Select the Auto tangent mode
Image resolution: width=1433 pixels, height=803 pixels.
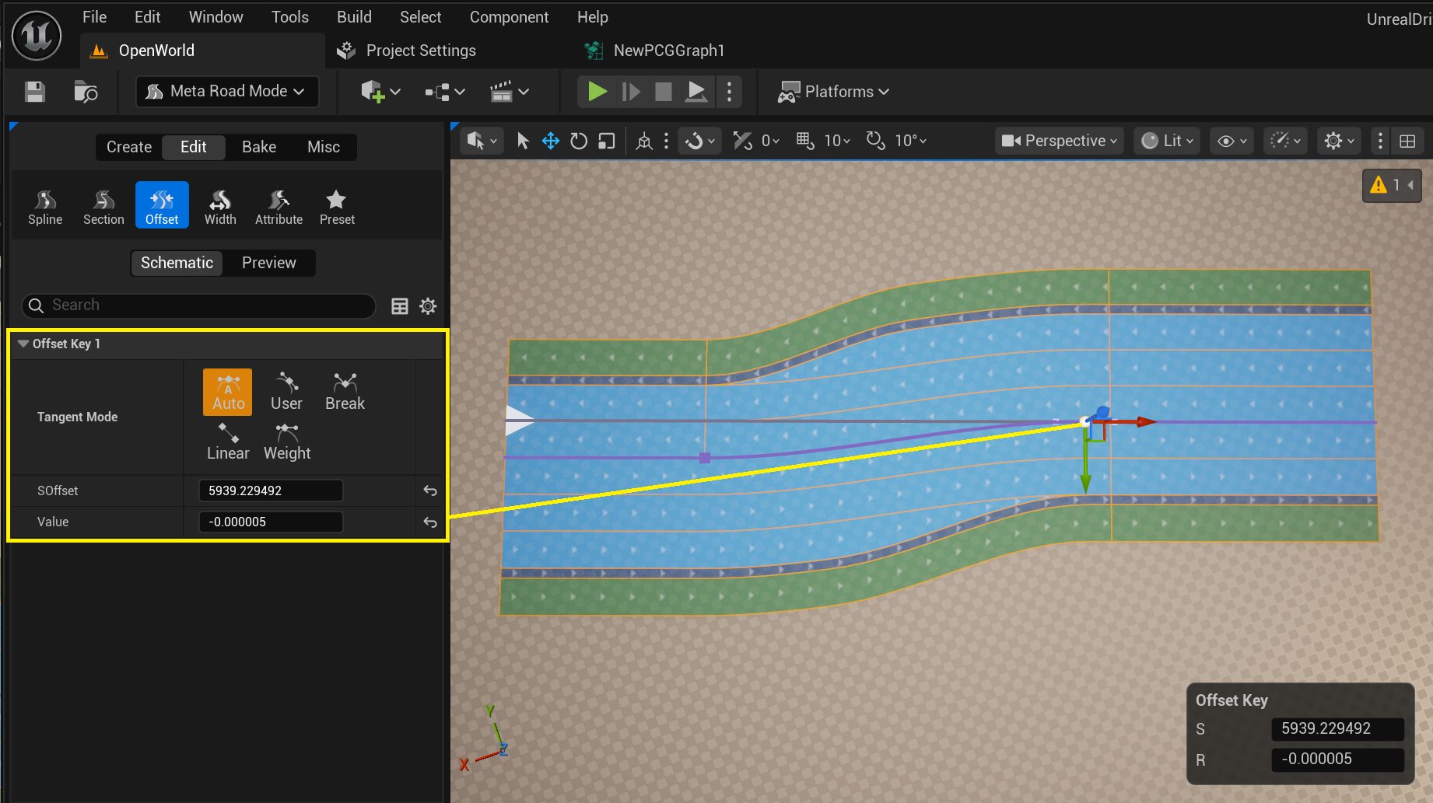pyautogui.click(x=228, y=392)
